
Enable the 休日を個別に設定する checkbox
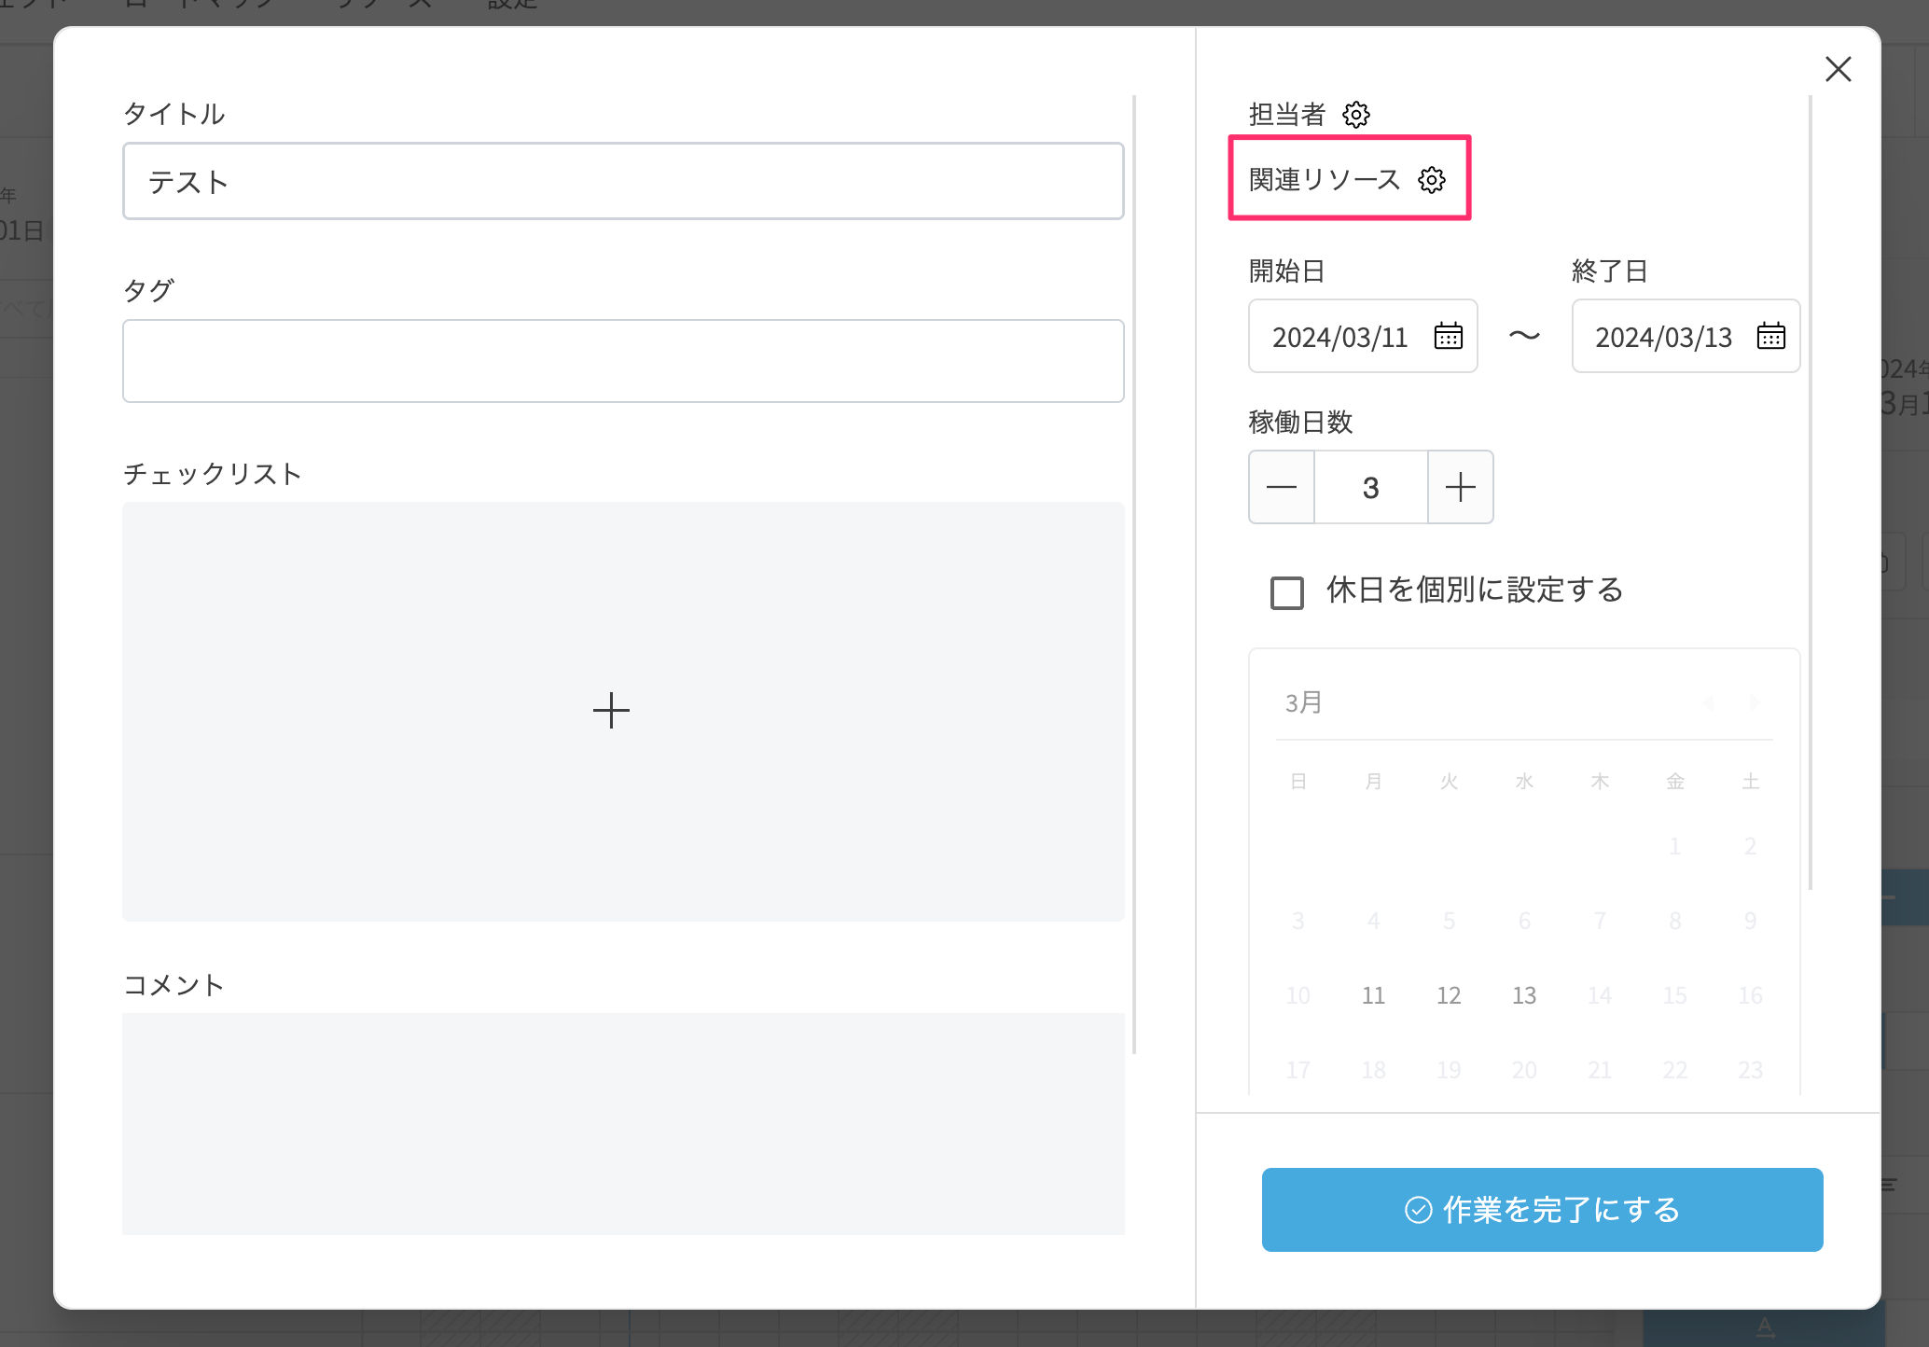1287,592
